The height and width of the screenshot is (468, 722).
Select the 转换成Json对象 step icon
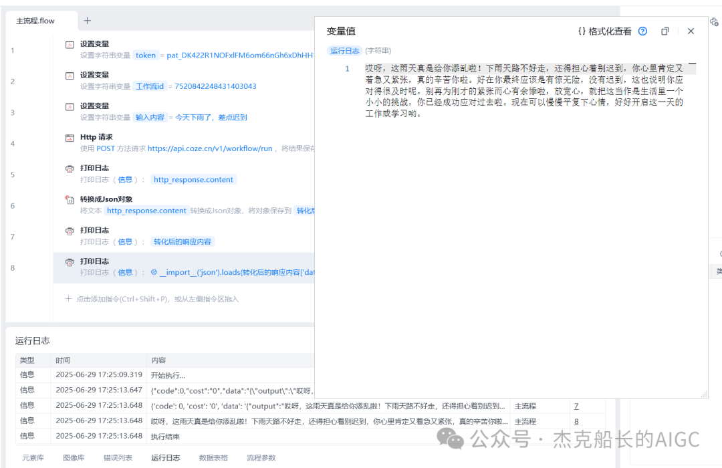(70, 200)
